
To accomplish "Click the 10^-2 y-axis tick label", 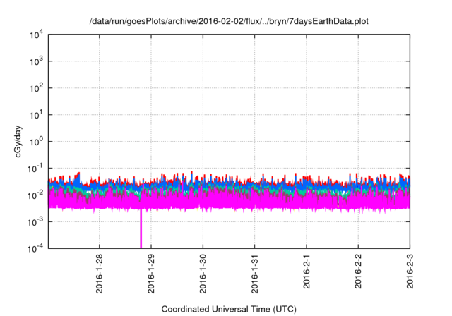I will pyautogui.click(x=35, y=195).
